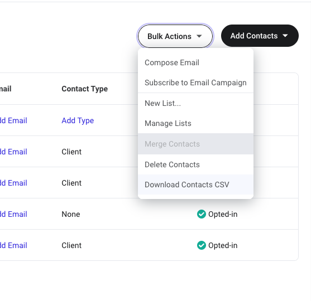The height and width of the screenshot is (301, 311).
Task: Click Add Email in the None row
Action: (13, 214)
